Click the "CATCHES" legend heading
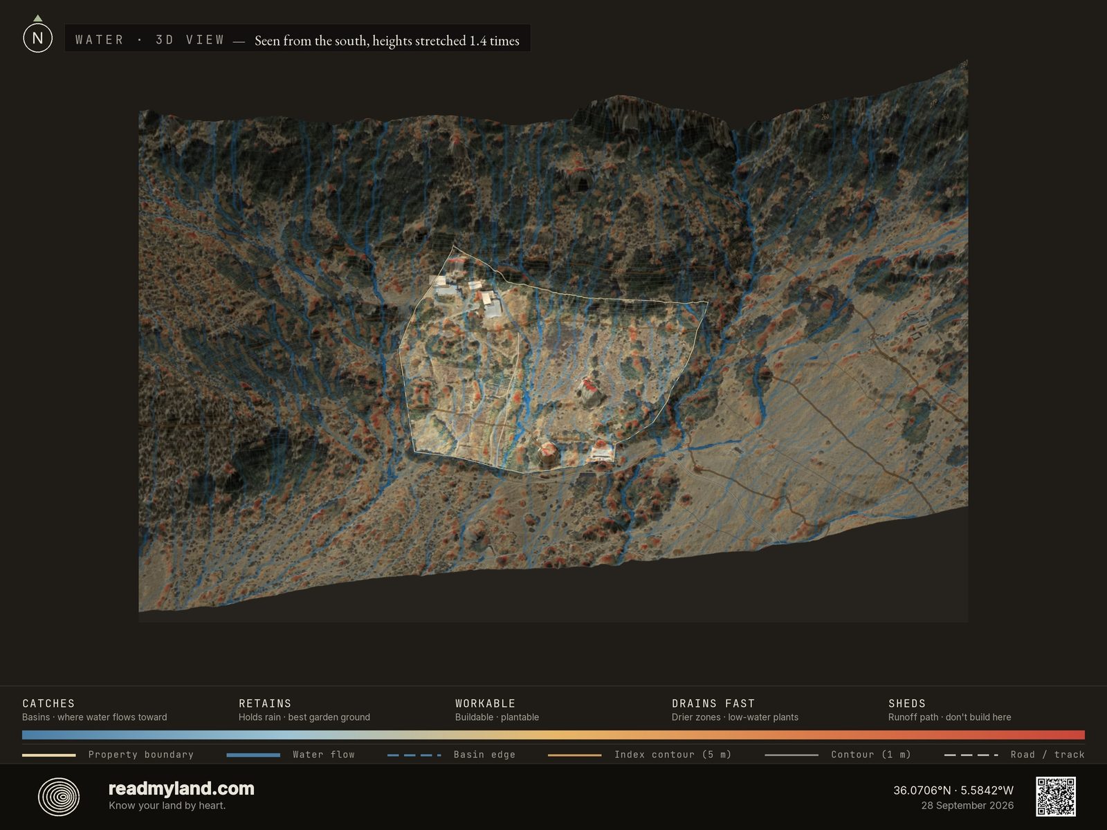 click(x=48, y=703)
